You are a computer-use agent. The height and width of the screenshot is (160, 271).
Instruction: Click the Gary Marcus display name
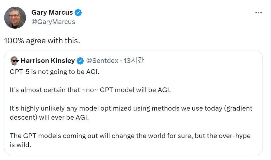(52, 13)
